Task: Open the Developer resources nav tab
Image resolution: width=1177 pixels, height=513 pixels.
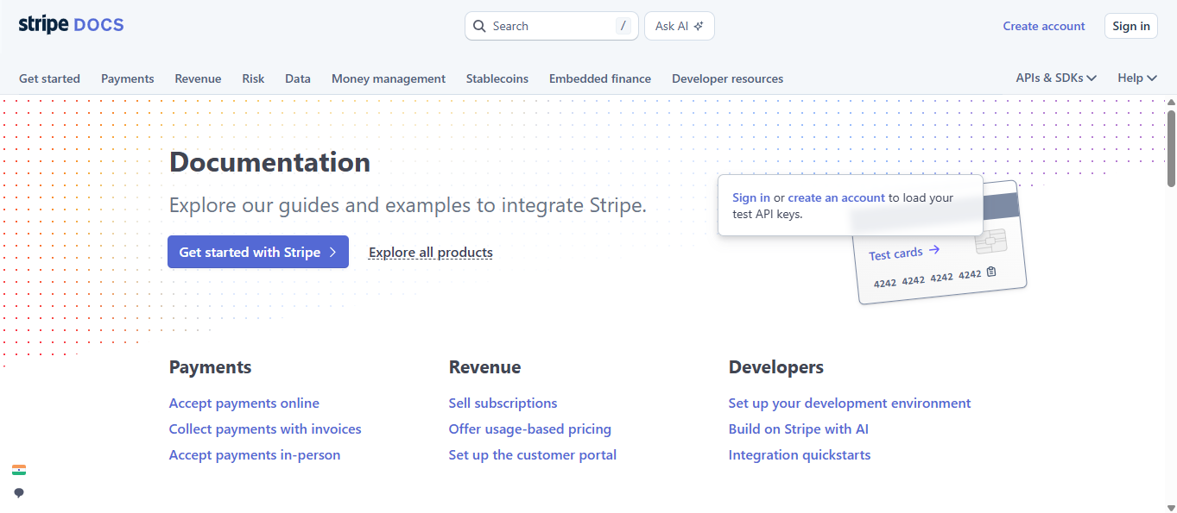Action: (728, 78)
